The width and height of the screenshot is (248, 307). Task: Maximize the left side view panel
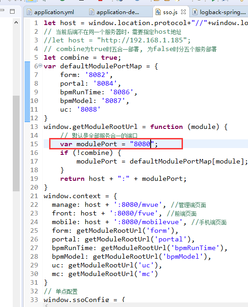point(12,11)
